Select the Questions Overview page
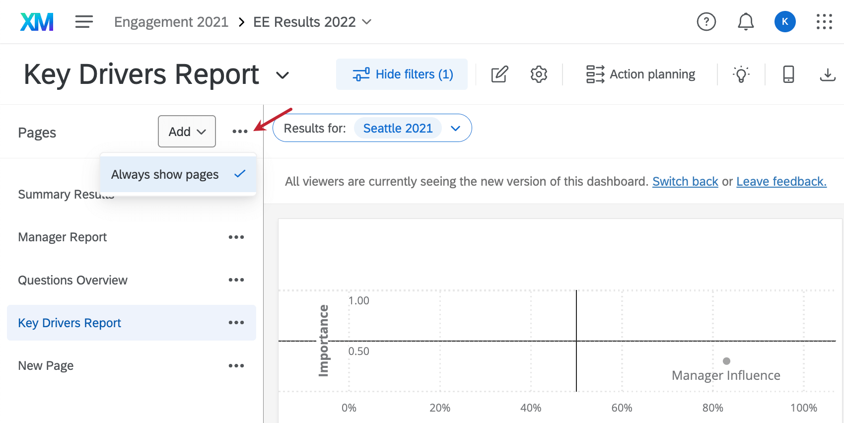844x423 pixels. 73,281
